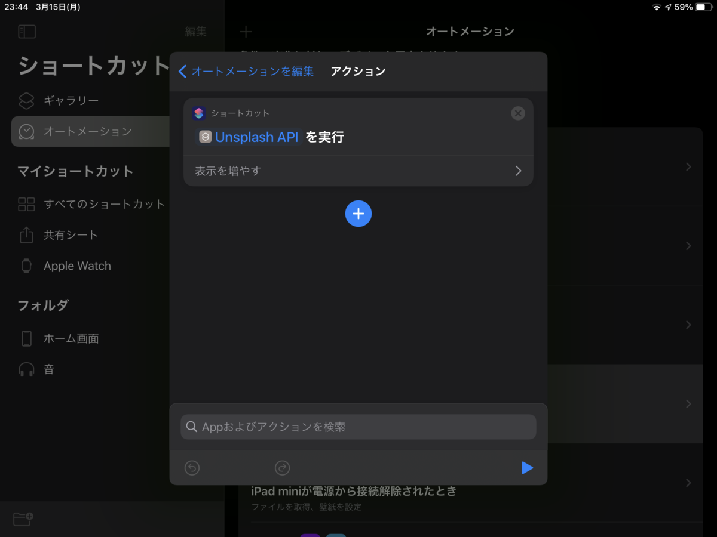This screenshot has width=717, height=537.
Task: Click the magnifier icon in search field
Action: (x=192, y=427)
